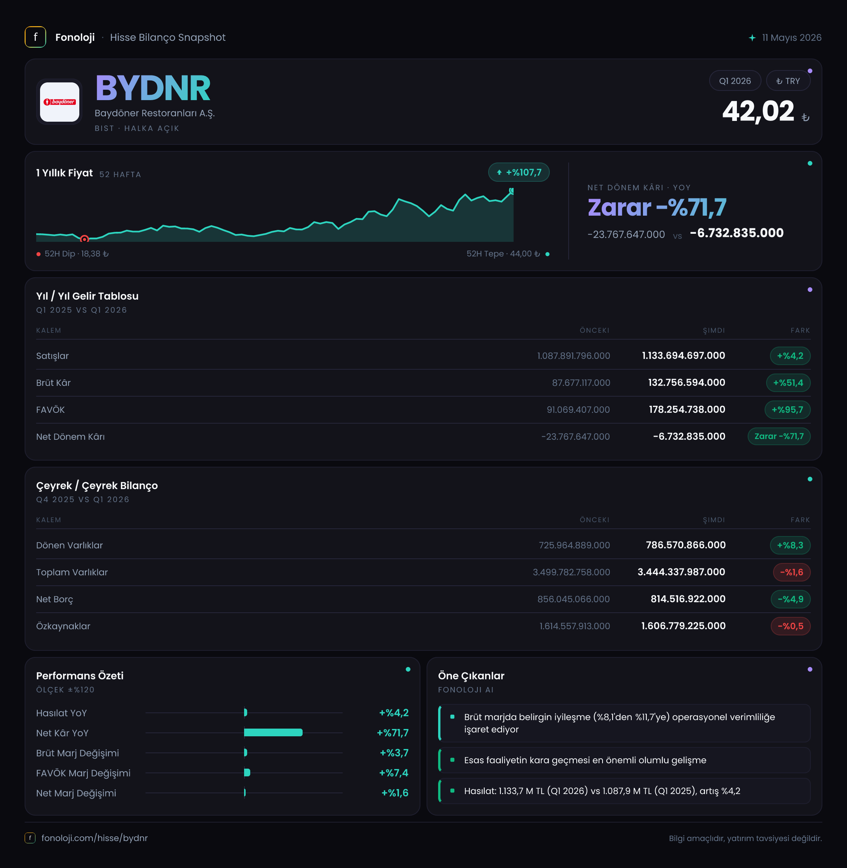Image resolution: width=847 pixels, height=868 pixels.
Task: Click the Hasılat 1.133,7 M TL highlight
Action: click(x=624, y=791)
